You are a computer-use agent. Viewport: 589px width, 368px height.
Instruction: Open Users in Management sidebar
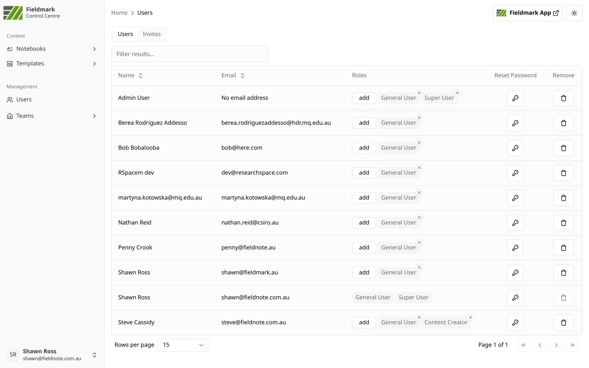24,100
